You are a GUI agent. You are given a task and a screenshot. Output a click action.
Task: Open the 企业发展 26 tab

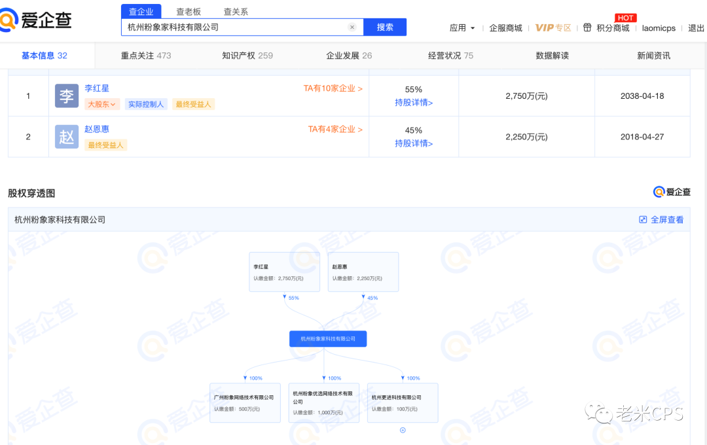click(349, 56)
